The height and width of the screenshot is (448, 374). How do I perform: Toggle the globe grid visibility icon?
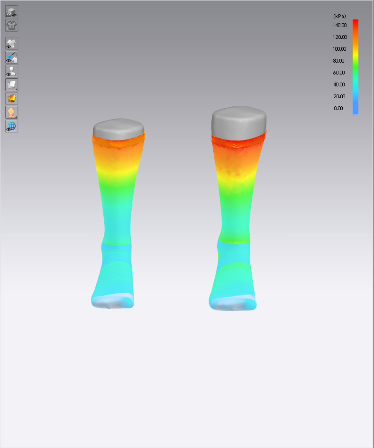click(x=11, y=126)
